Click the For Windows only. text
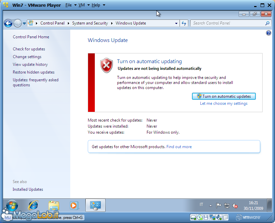The width and height of the screenshot is (275, 223). [163, 132]
